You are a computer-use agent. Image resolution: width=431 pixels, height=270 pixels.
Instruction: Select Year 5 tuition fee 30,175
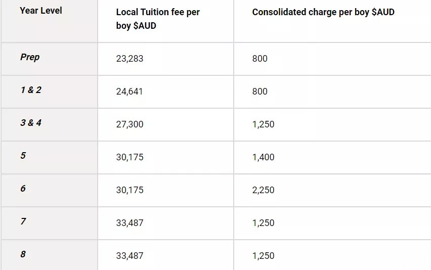tap(130, 157)
